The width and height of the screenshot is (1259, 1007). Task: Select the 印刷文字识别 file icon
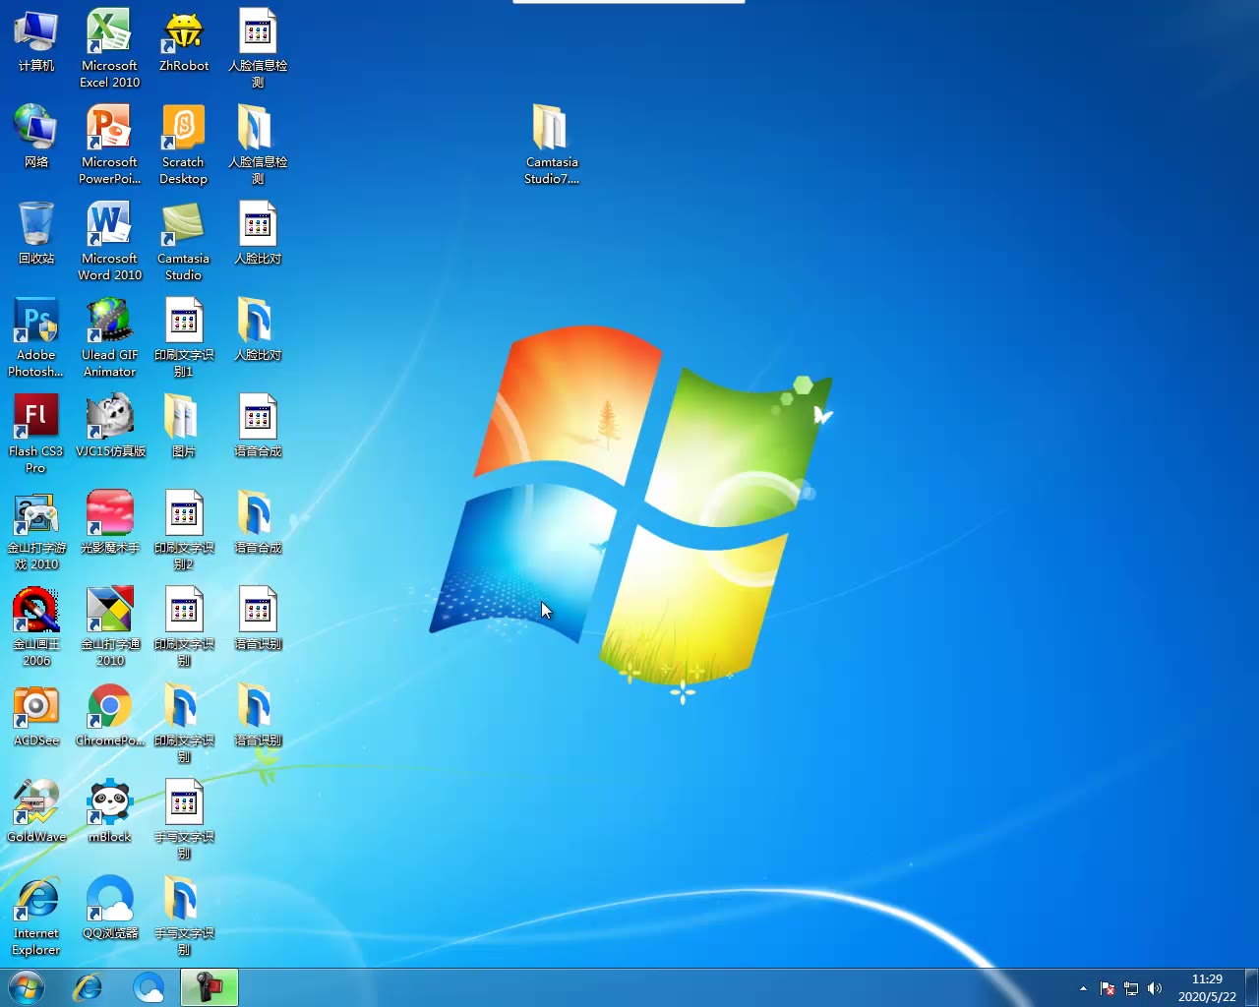point(183,626)
